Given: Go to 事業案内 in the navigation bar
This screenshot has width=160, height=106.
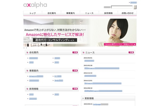Looking at the screenshot, I should click(70, 13).
